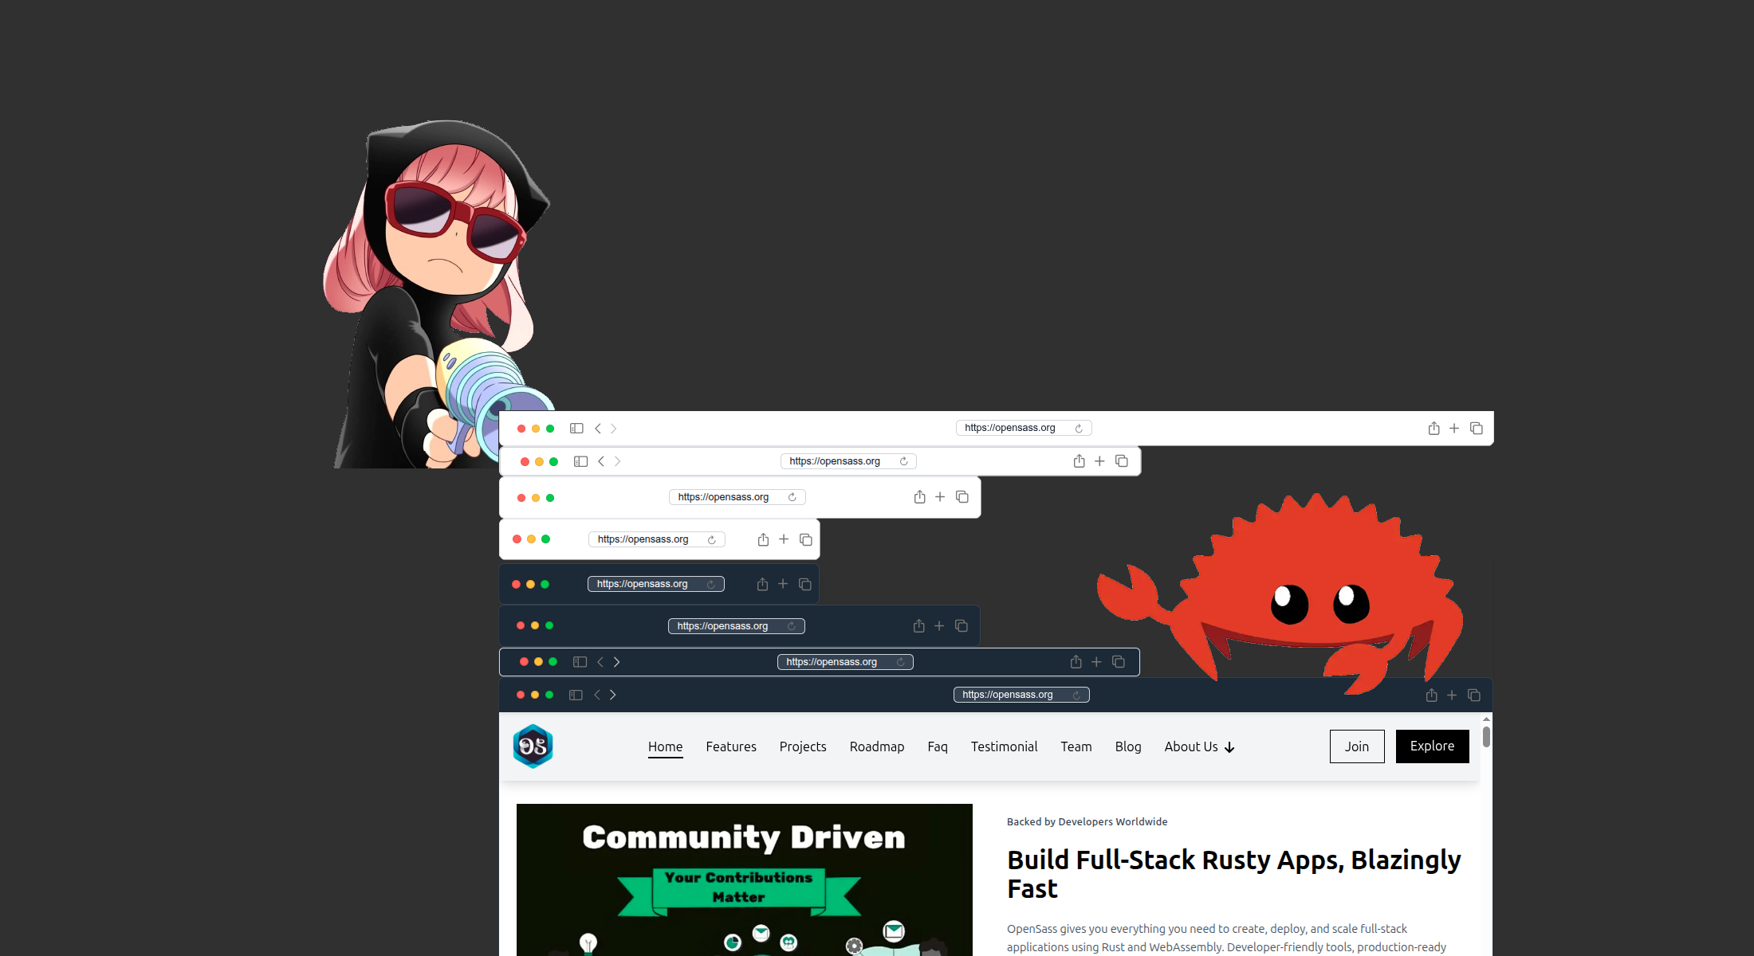Select the Roadmap nav item
The width and height of the screenshot is (1754, 956).
[877, 746]
